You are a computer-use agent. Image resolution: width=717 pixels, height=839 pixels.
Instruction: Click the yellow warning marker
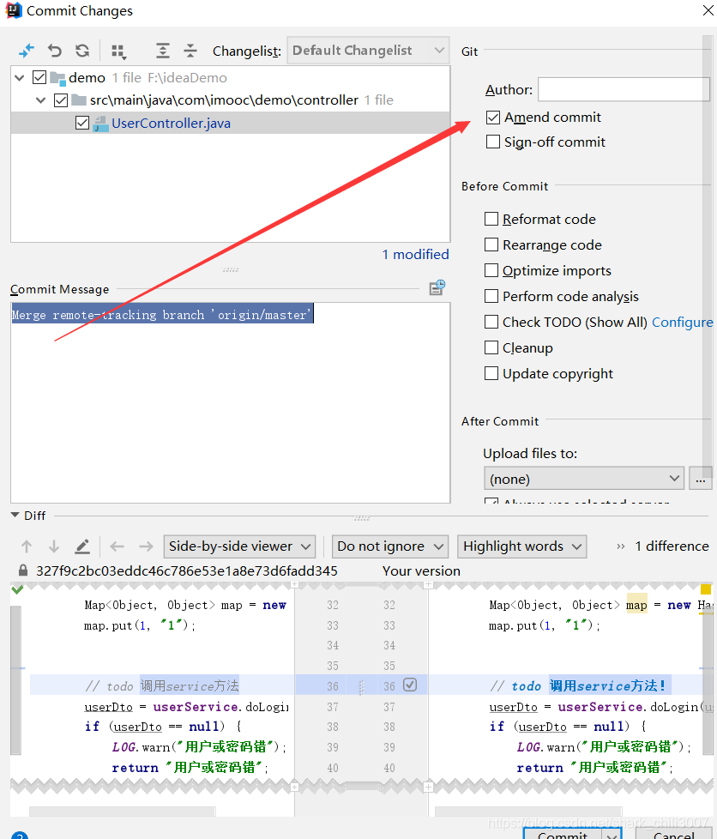tap(706, 589)
